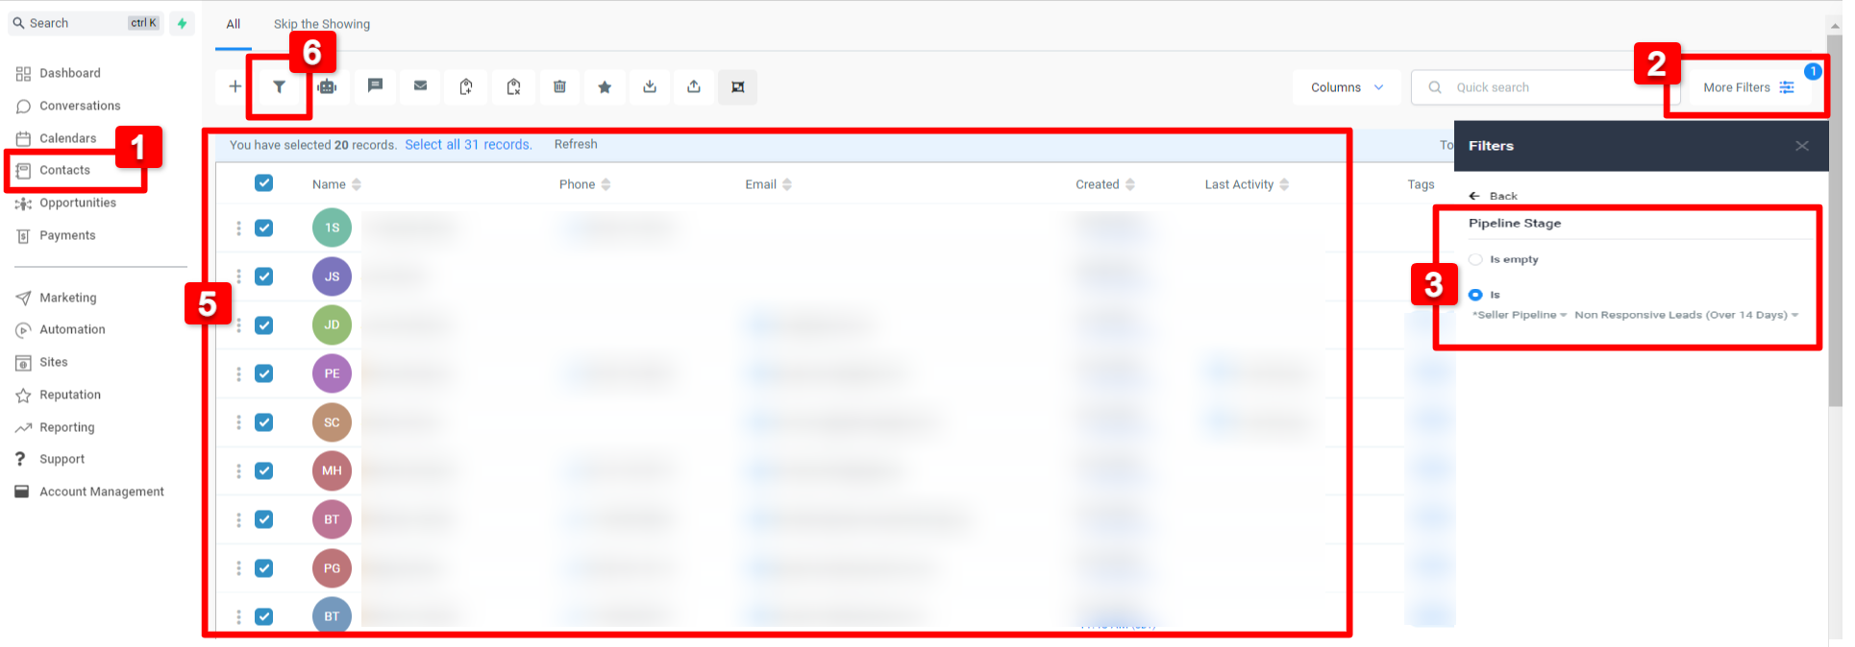
Task: Open the Seller Pipeline dropdown
Action: tap(1519, 315)
